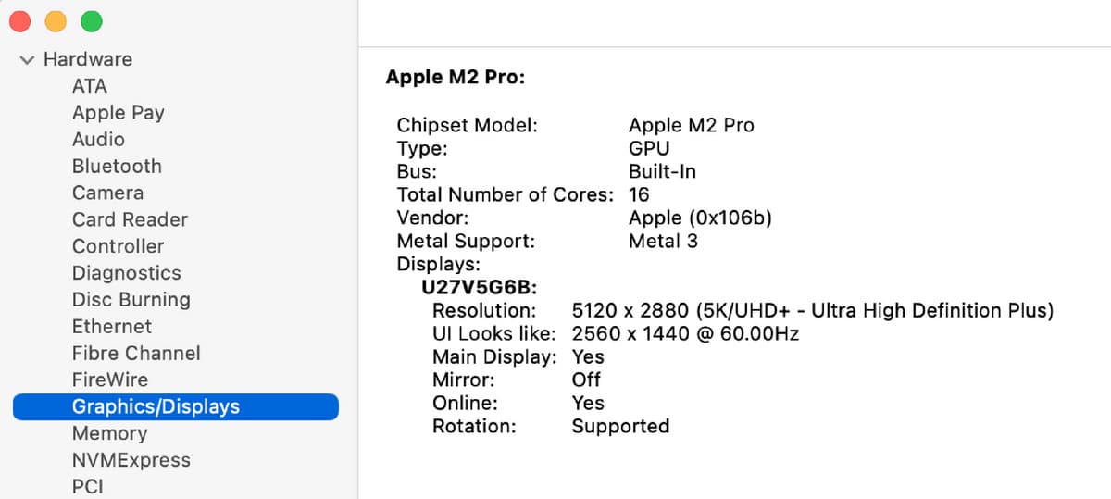Open Memory hardware details

point(109,433)
